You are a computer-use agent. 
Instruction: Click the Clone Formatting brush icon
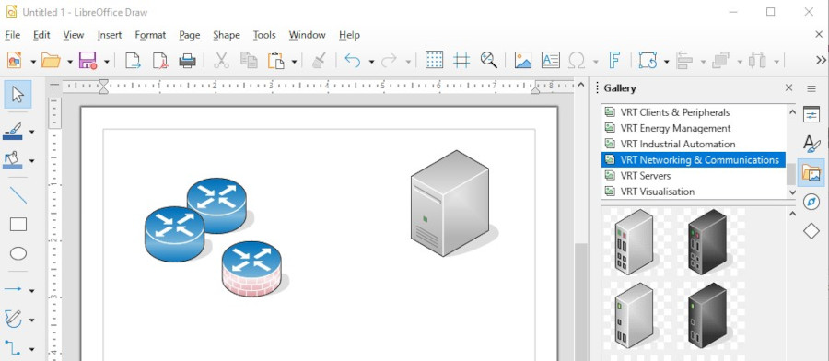pos(319,60)
